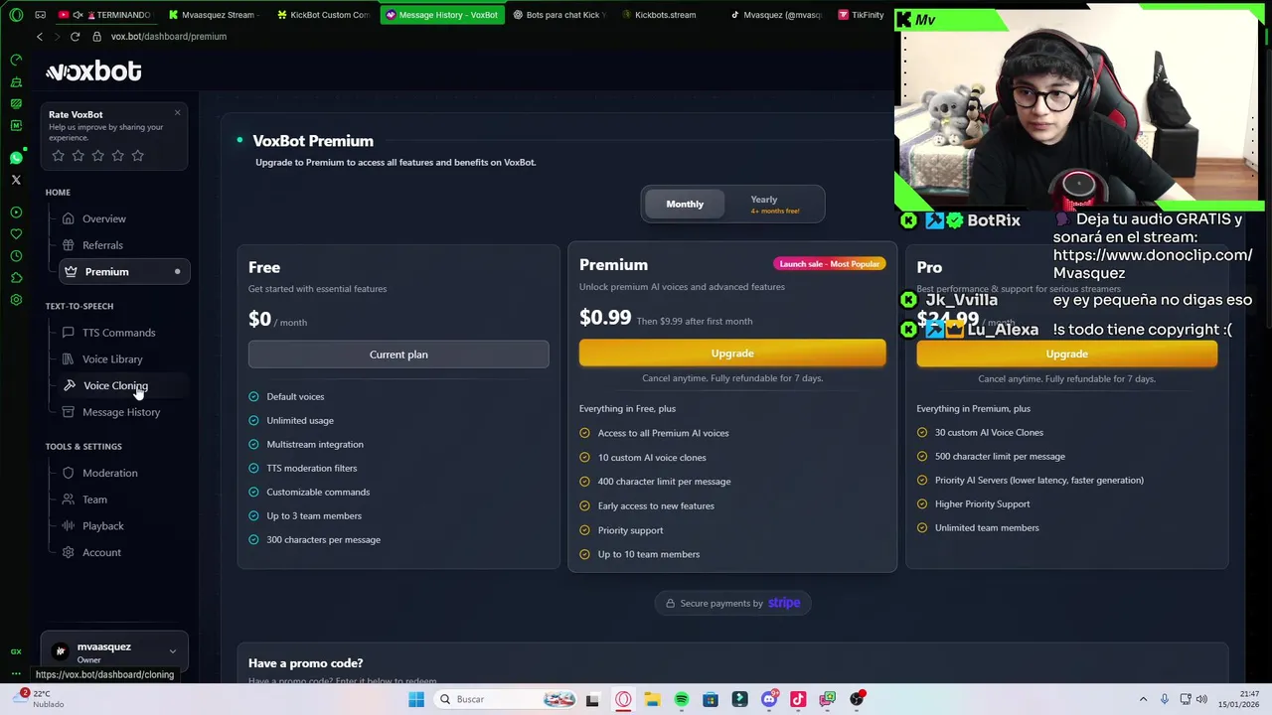Expand the mvaasquez owner account menu
The width and height of the screenshot is (1272, 715).
click(x=114, y=651)
